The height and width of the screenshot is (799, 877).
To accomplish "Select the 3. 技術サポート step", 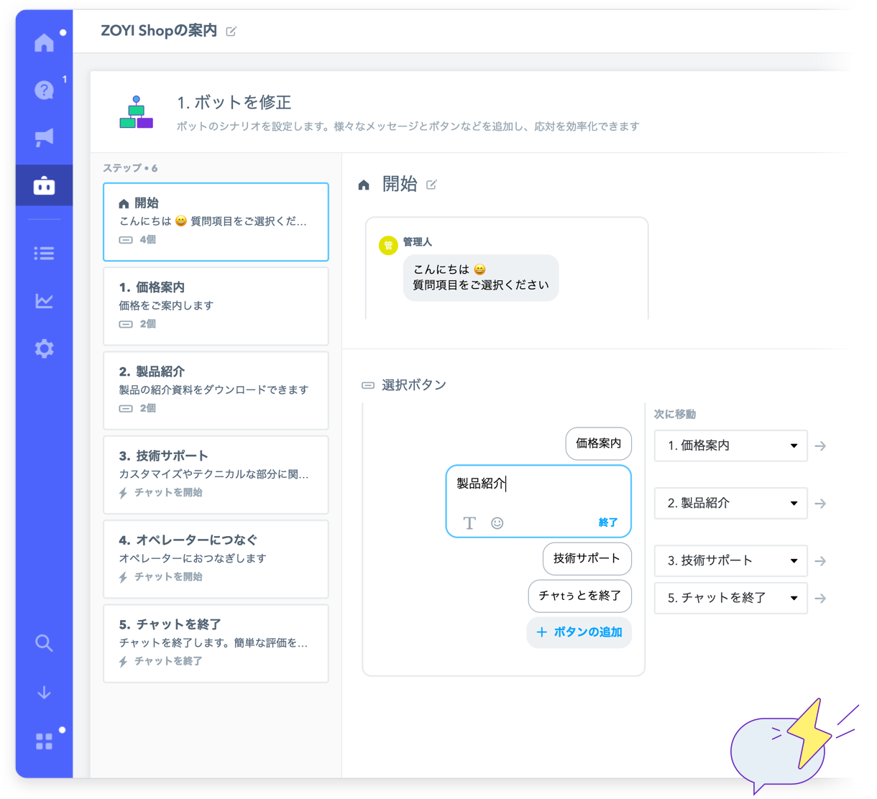I will click(x=216, y=474).
